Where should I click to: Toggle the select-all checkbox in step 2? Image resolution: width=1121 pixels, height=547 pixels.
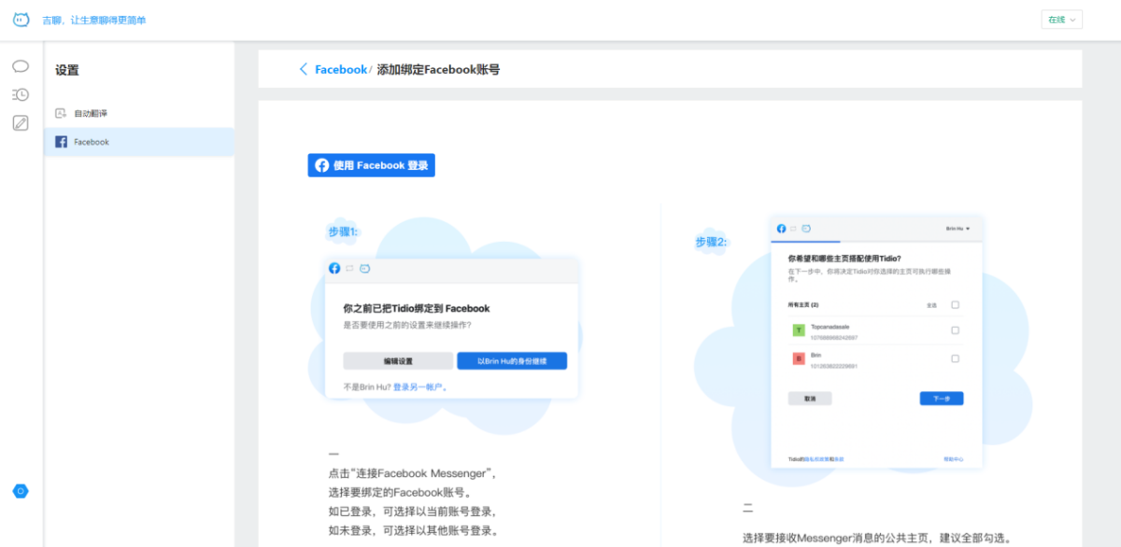coord(955,305)
